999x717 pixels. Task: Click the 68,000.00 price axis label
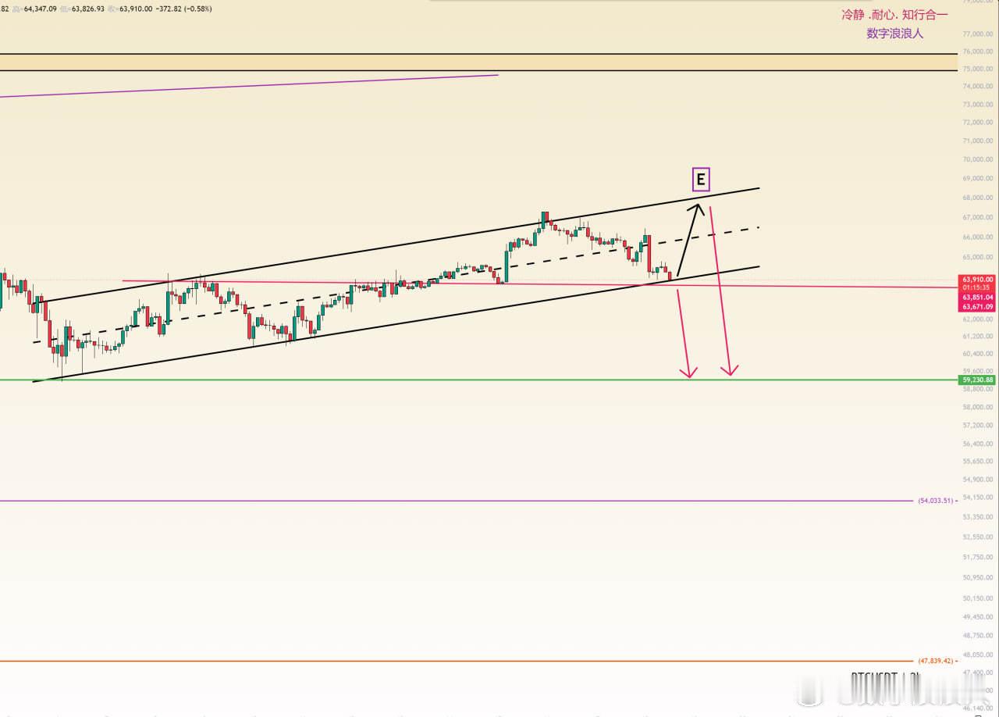979,198
